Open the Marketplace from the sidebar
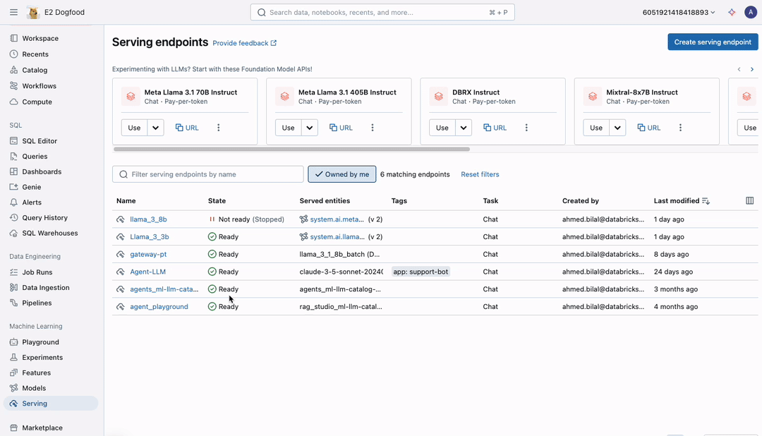762x436 pixels. (x=42, y=428)
